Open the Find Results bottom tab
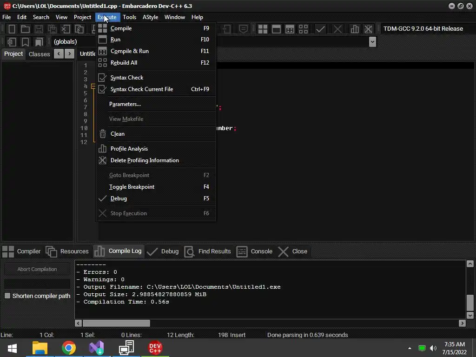The width and height of the screenshot is (476, 357). [x=208, y=251]
